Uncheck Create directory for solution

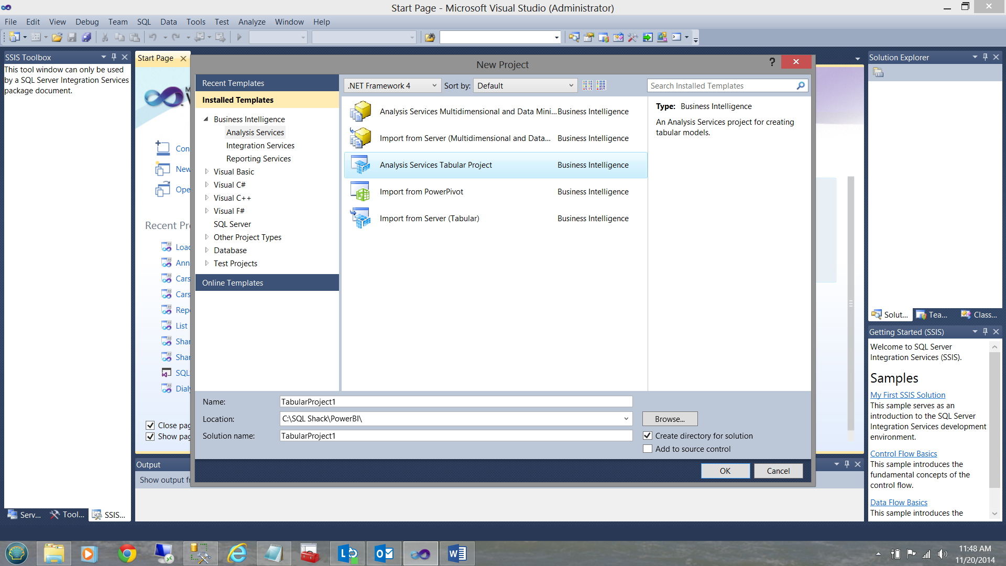[x=648, y=436]
